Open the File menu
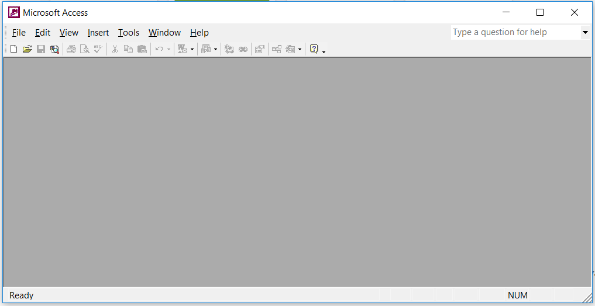595x306 pixels. (x=19, y=33)
